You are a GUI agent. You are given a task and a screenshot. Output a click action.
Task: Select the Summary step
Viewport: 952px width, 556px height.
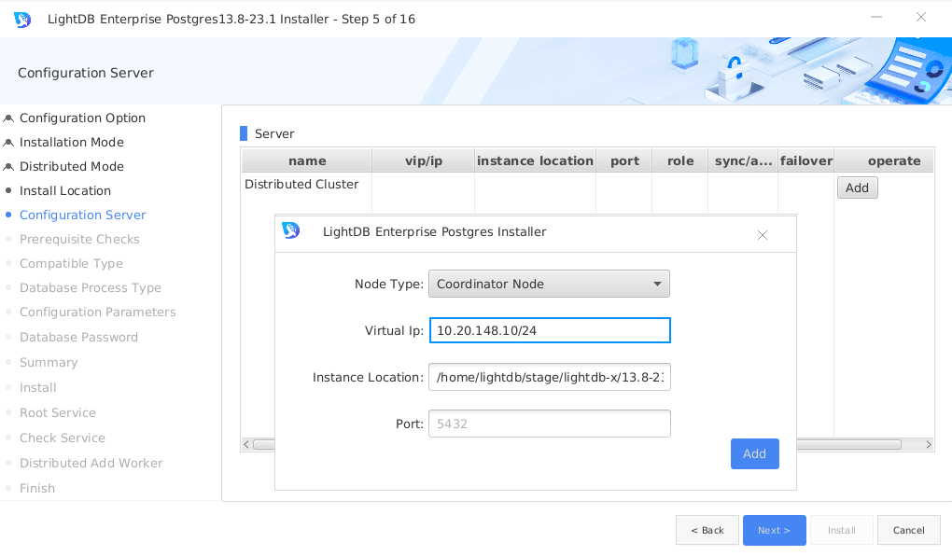(x=49, y=362)
